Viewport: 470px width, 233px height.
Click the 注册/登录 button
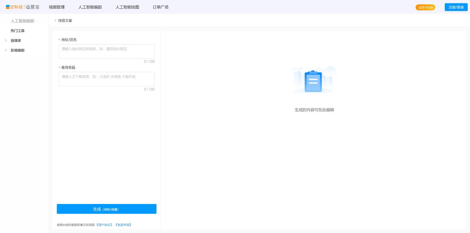click(456, 7)
